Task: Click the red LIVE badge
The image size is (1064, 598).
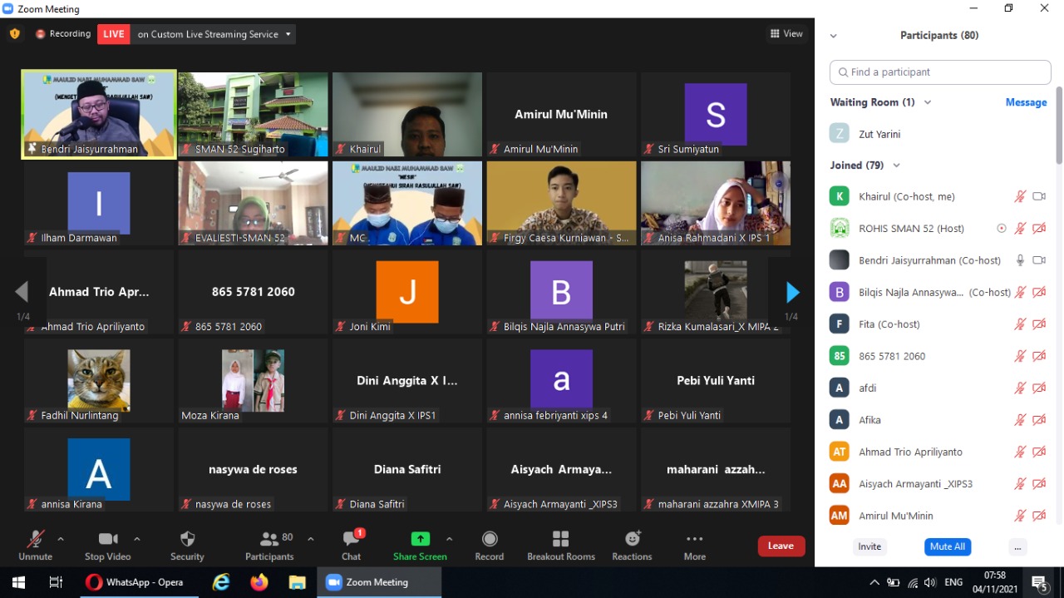Action: tap(114, 34)
